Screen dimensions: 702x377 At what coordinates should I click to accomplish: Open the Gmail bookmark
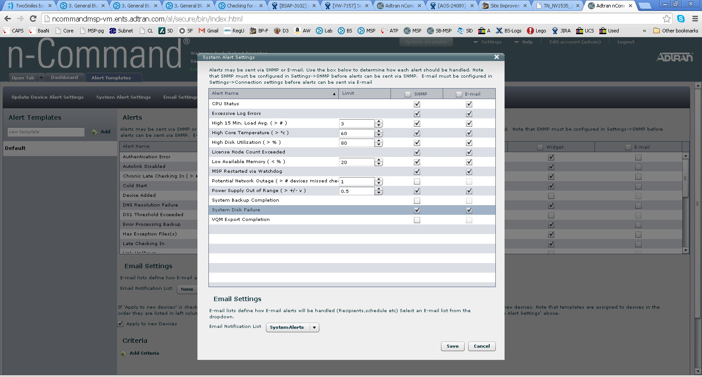(208, 31)
